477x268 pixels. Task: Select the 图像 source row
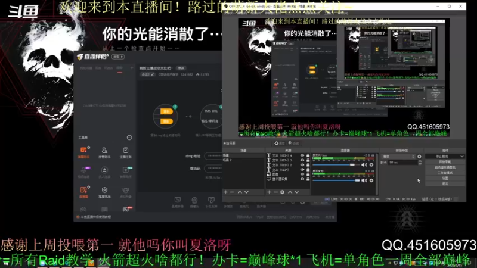(x=288, y=174)
